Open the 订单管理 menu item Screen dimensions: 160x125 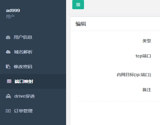33,111
